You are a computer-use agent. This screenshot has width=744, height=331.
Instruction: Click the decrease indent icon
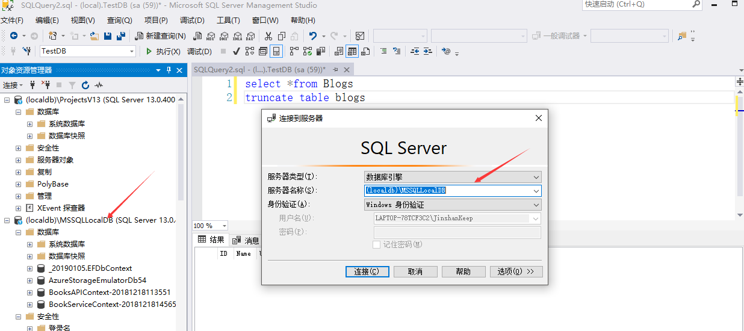[x=415, y=51]
